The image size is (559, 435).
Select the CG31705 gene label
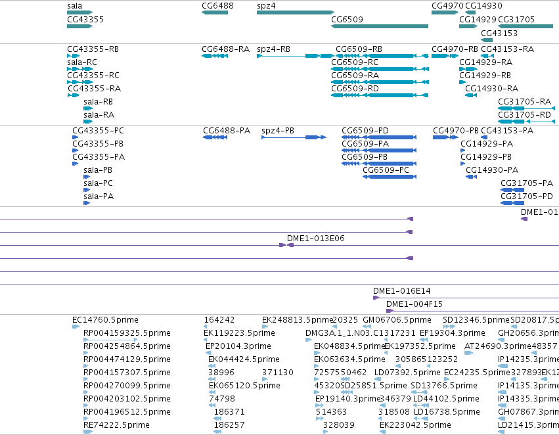[516, 19]
